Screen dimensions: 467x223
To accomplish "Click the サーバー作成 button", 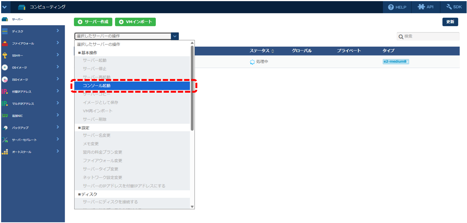I will (x=93, y=22).
